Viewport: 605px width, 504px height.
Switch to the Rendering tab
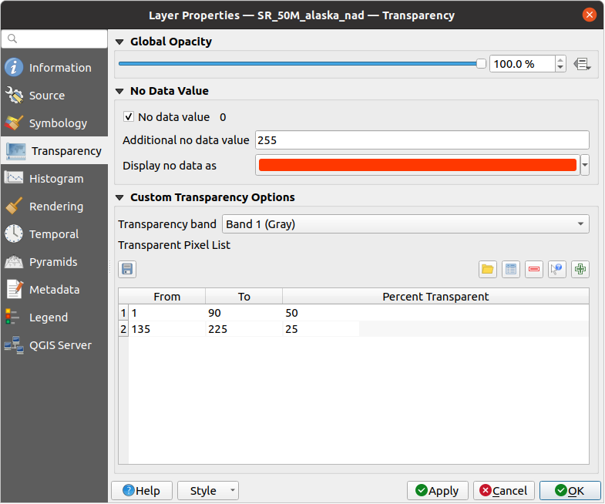point(54,207)
